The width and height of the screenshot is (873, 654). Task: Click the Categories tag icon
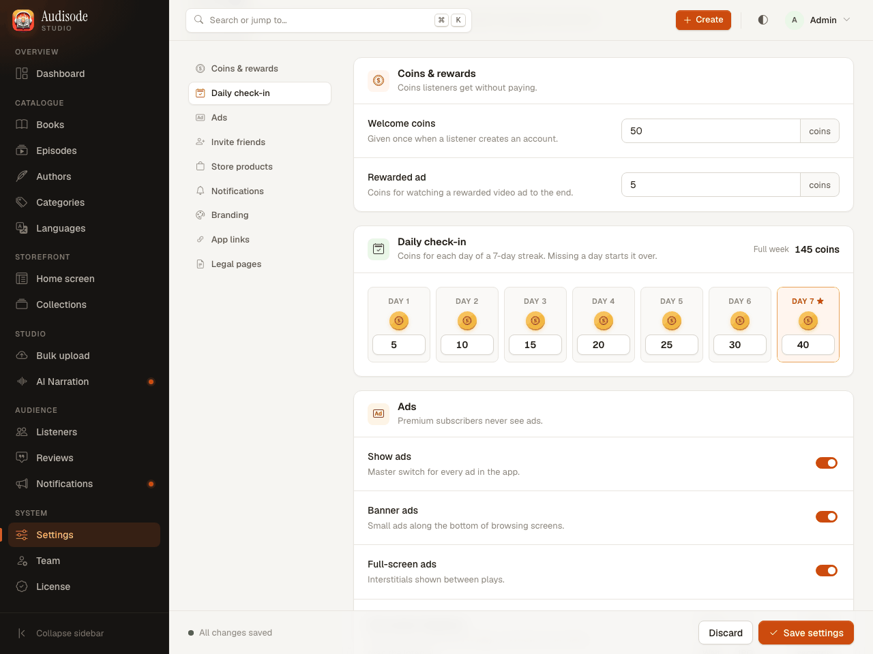(x=22, y=202)
